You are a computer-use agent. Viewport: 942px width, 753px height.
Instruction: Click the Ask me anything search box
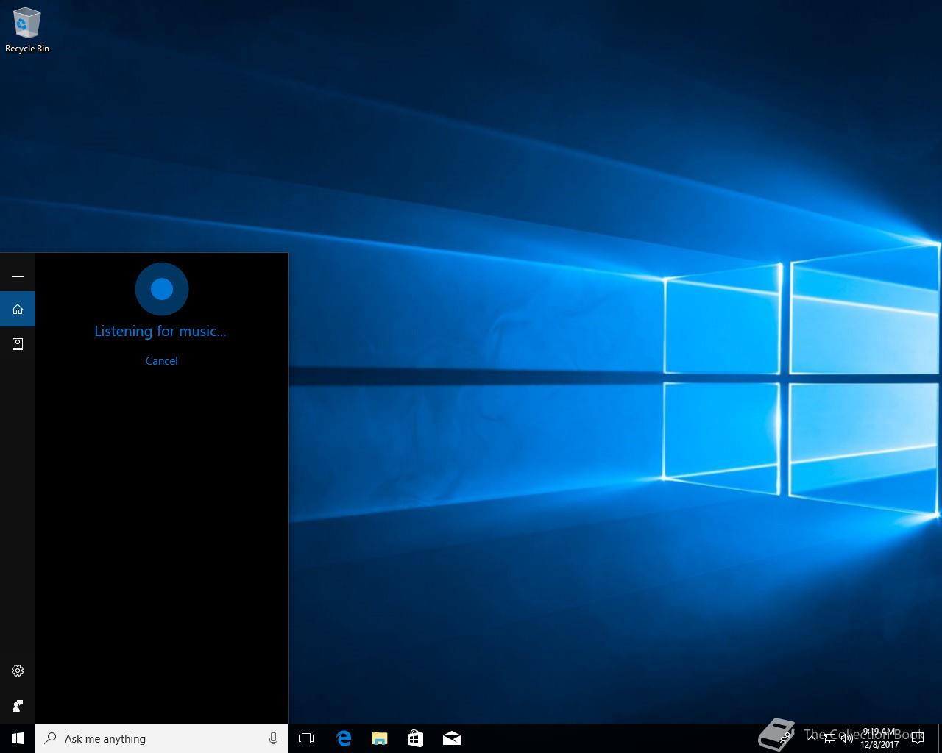click(162, 738)
